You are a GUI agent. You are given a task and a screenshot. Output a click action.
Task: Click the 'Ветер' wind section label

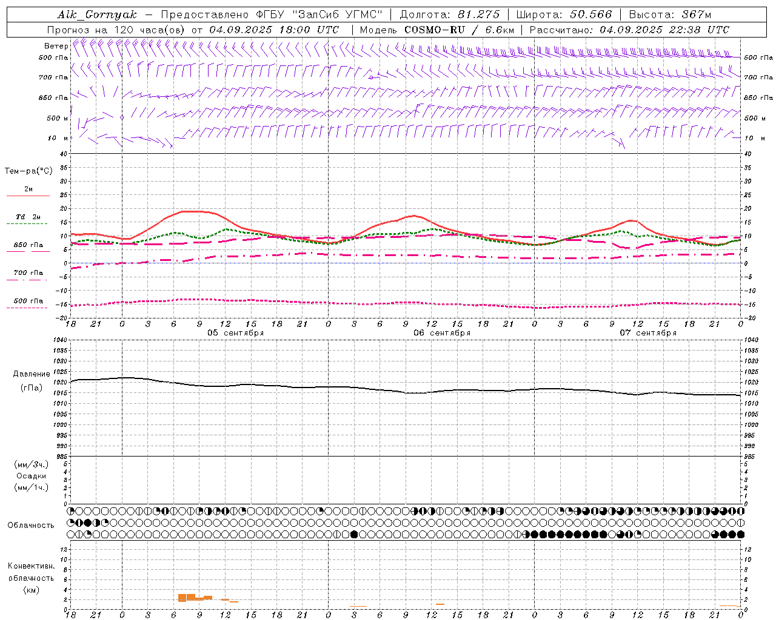click(56, 46)
